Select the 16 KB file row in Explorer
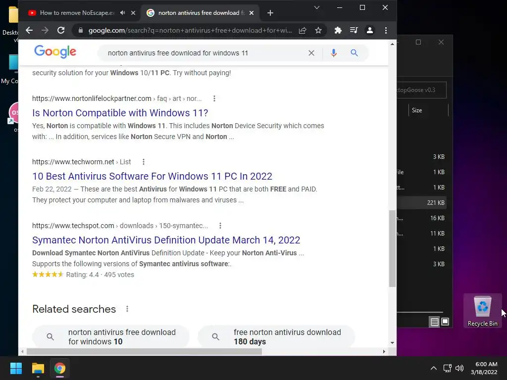 coord(422,218)
